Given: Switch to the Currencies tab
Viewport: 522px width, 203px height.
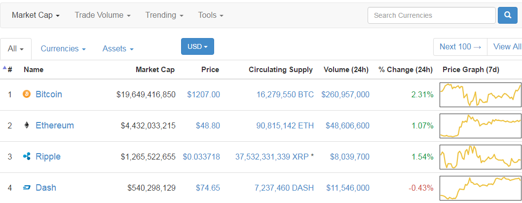Looking at the screenshot, I should tap(63, 49).
